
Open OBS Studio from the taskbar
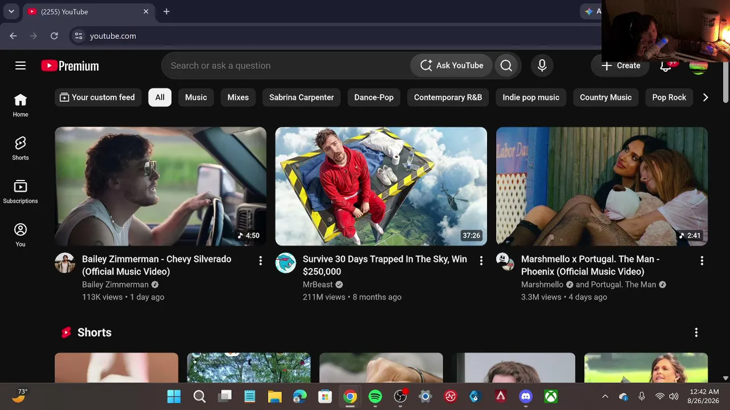(400, 396)
